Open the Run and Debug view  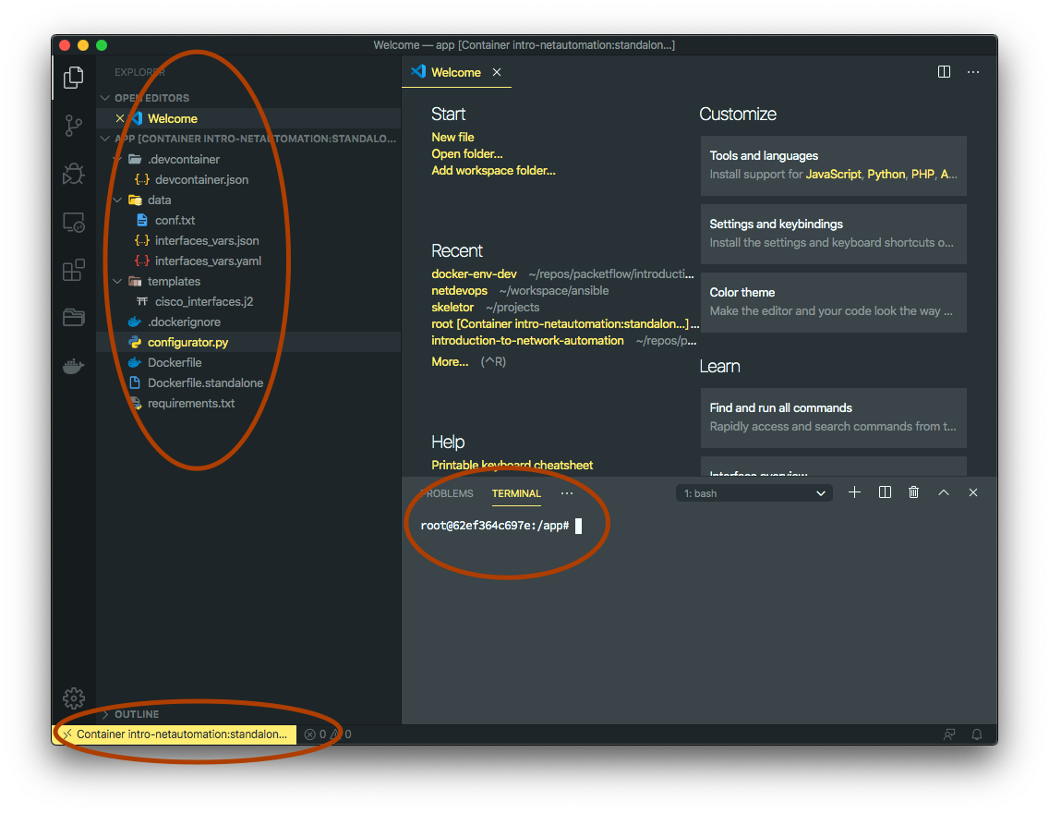[74, 174]
